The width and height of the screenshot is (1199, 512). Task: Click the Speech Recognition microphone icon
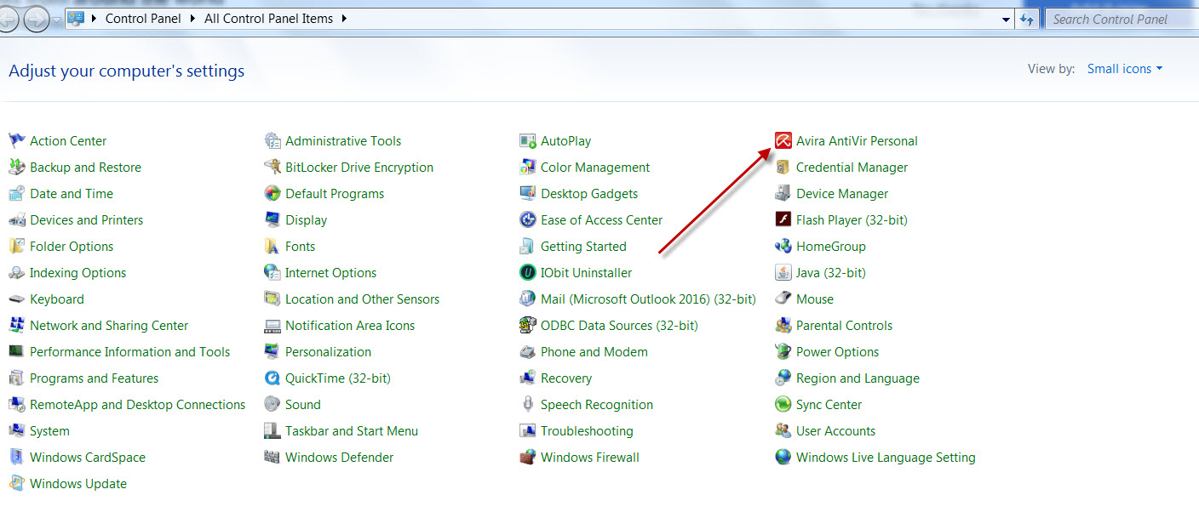[527, 405]
